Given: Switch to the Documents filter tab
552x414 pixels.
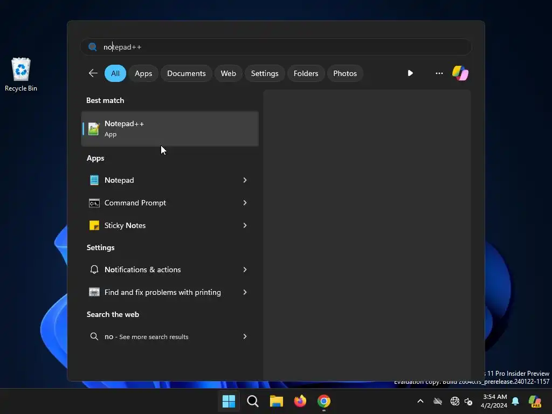Looking at the screenshot, I should 186,73.
